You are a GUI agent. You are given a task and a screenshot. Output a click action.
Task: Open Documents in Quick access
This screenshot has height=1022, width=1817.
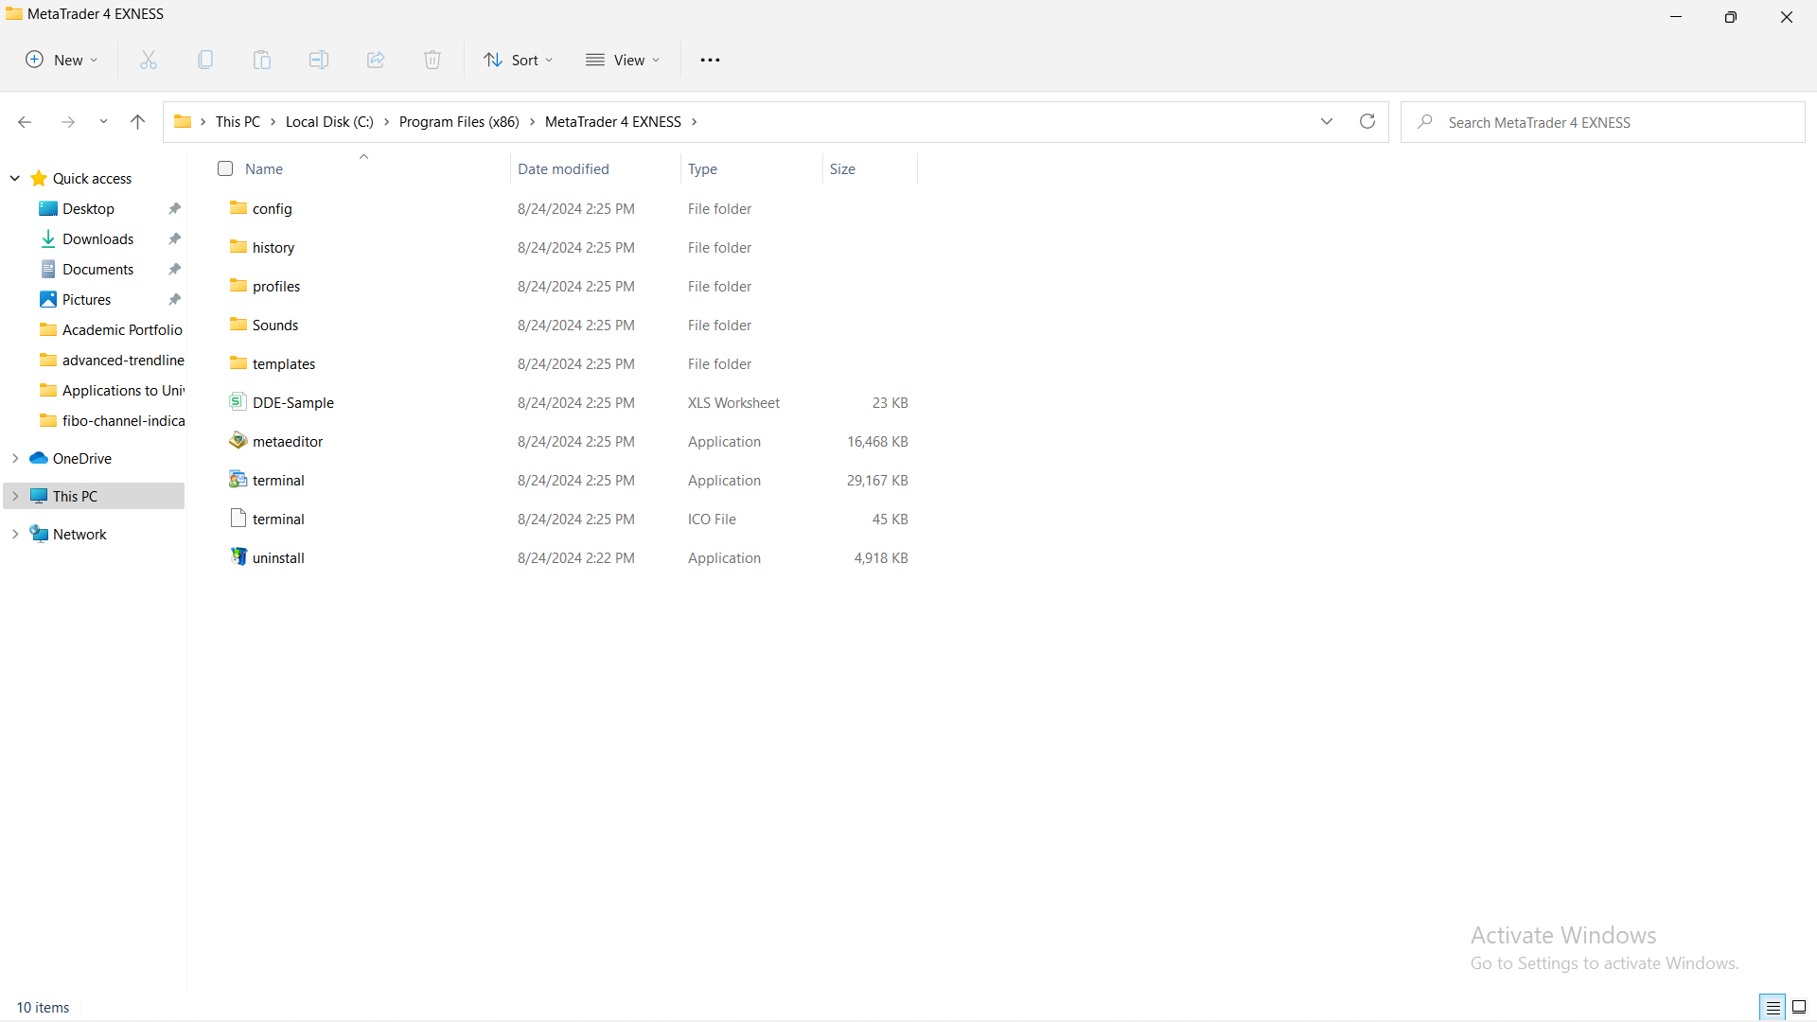click(98, 270)
